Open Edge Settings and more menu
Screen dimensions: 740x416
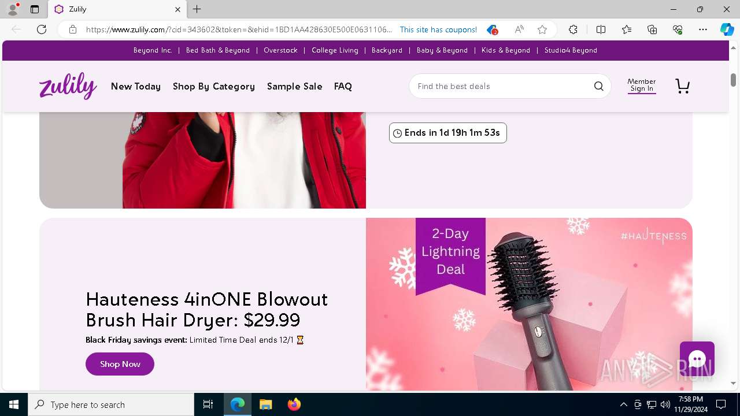click(x=703, y=29)
